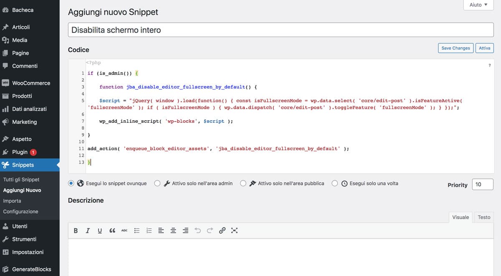Click the 'Descrizione' section heading

[86, 200]
